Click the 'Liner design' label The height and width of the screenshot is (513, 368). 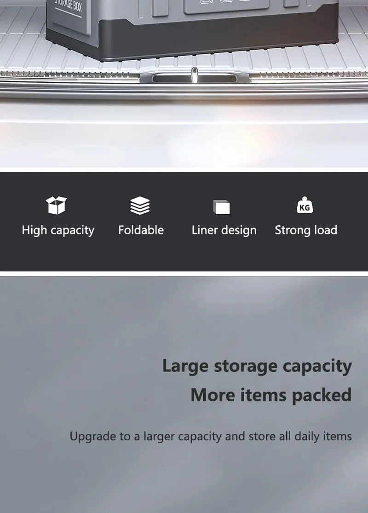[x=224, y=230]
